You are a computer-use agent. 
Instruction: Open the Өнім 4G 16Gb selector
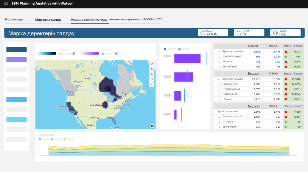tap(213, 33)
